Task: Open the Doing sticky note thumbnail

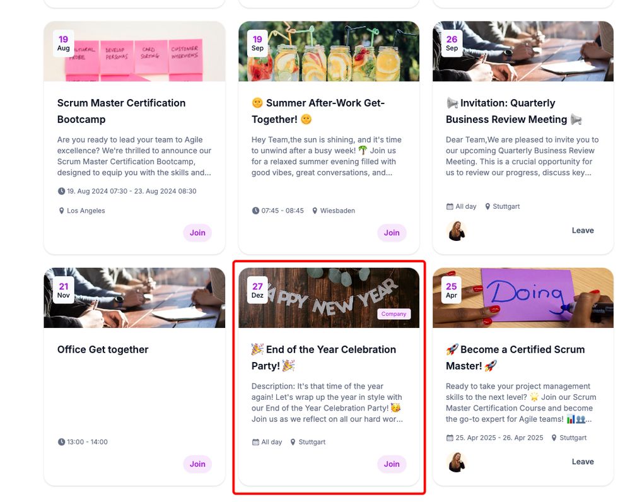Action: tap(523, 298)
